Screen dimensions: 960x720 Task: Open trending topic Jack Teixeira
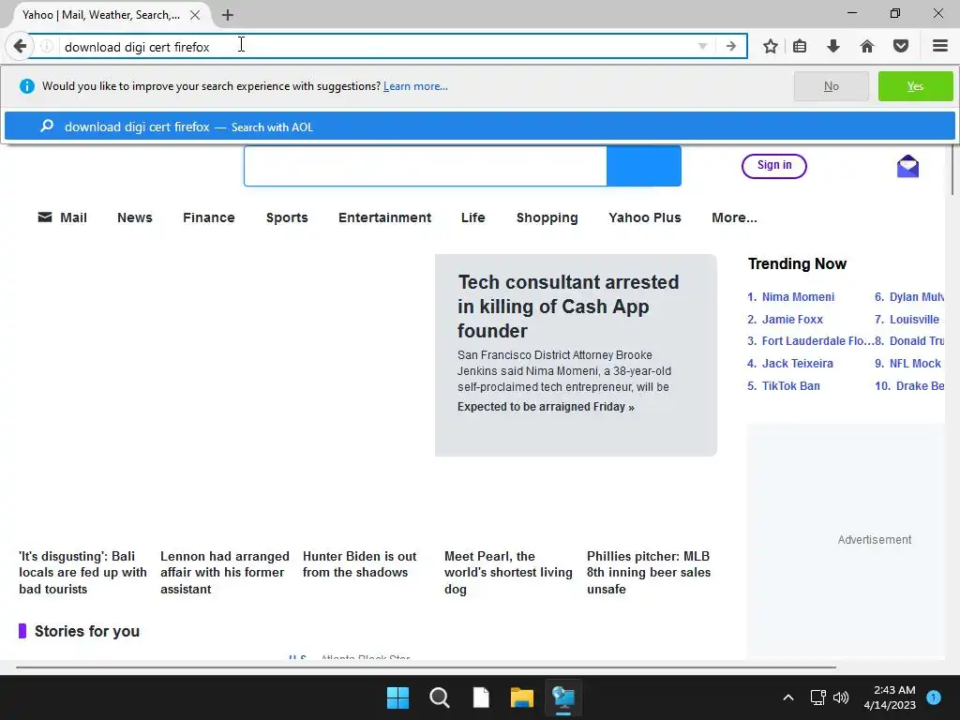[x=797, y=363]
